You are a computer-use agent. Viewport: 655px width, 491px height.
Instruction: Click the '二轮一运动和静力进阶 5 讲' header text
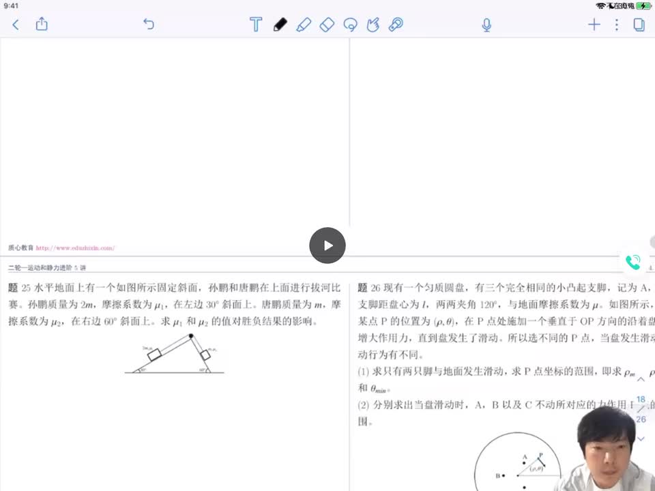click(x=47, y=267)
